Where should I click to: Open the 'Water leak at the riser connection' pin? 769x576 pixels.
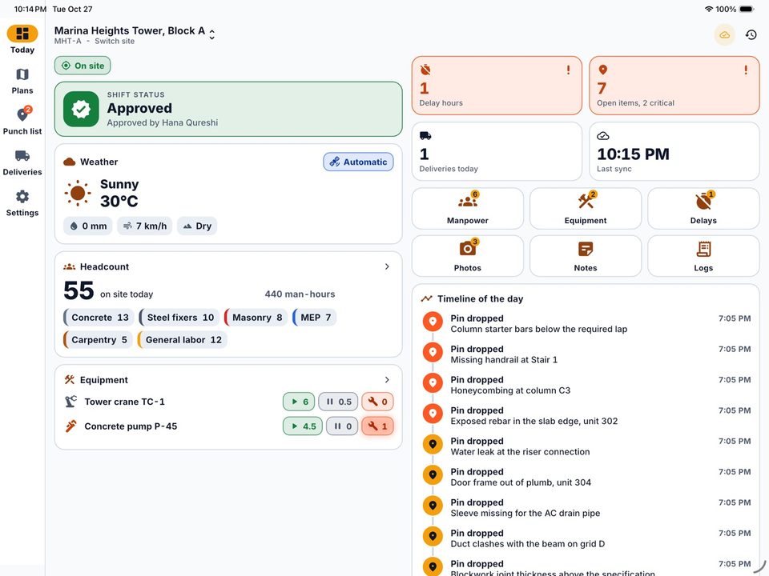(586, 446)
